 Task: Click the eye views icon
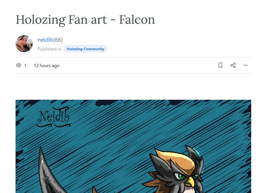(18, 65)
